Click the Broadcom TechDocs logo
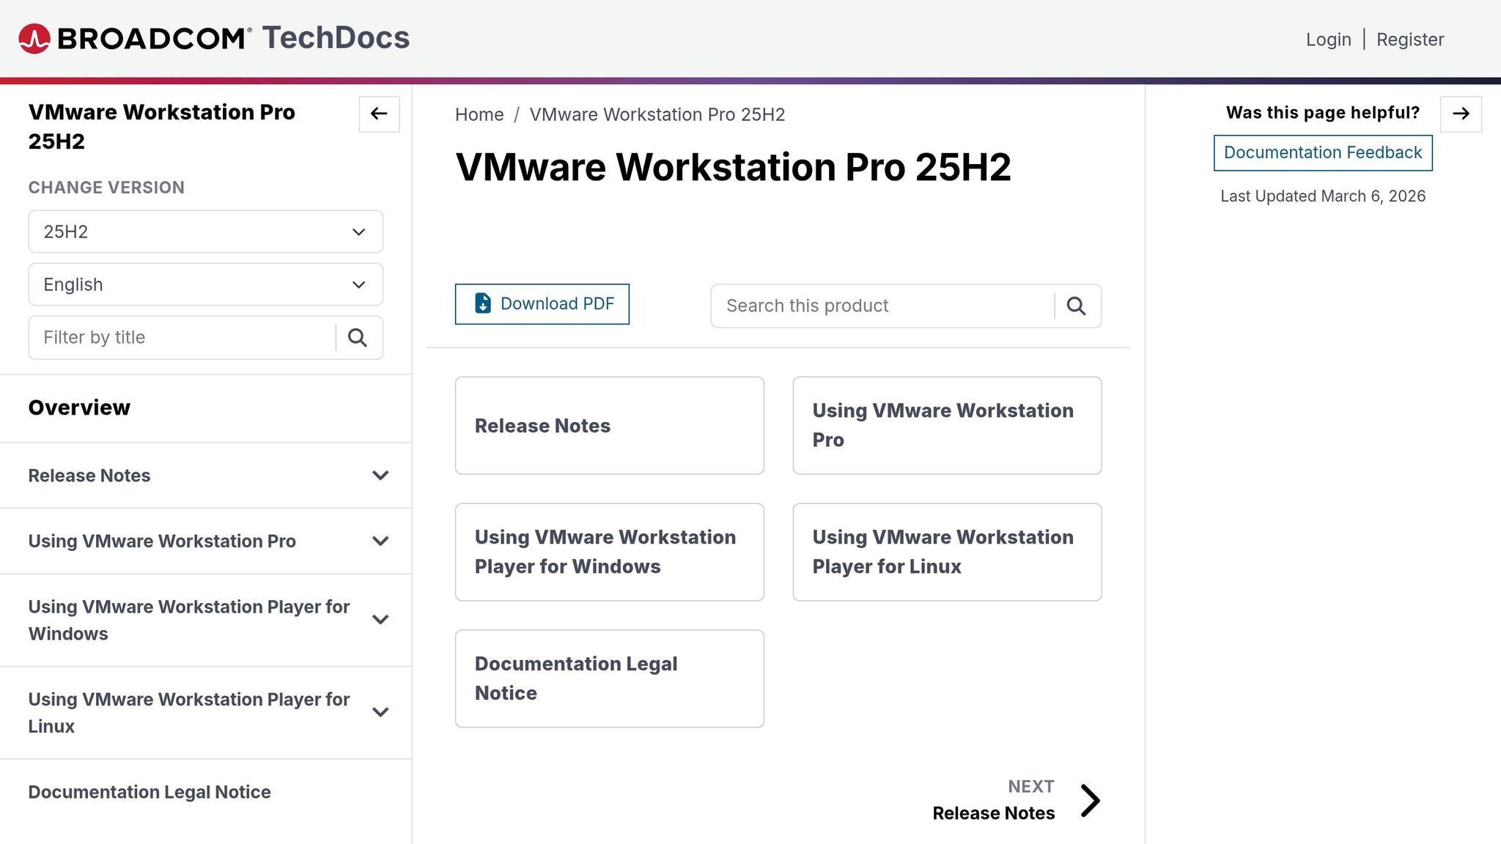 pos(214,38)
